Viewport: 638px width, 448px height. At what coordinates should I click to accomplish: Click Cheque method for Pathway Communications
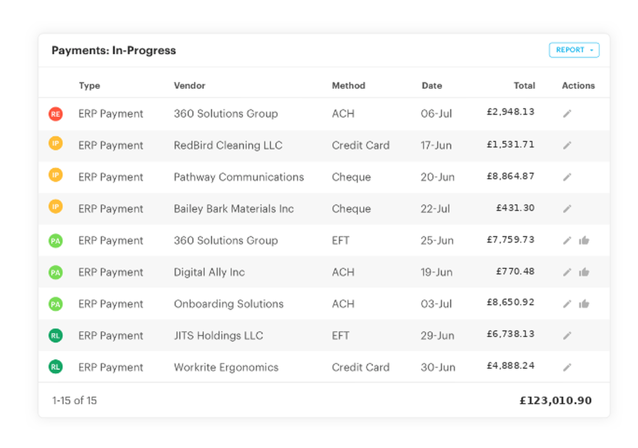pos(351,177)
